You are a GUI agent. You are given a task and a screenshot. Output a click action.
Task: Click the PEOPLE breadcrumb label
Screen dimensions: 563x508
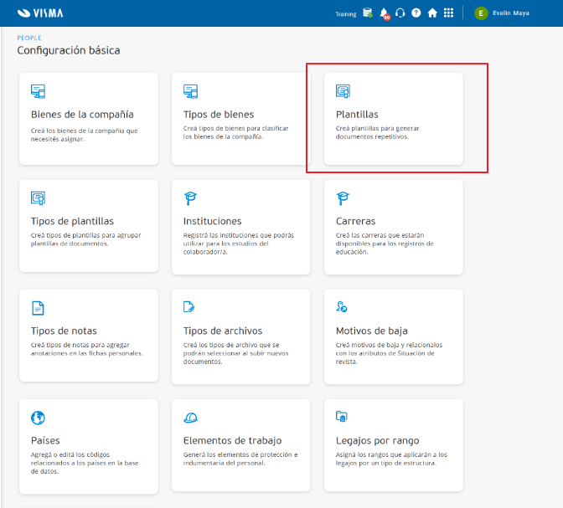[x=29, y=38]
